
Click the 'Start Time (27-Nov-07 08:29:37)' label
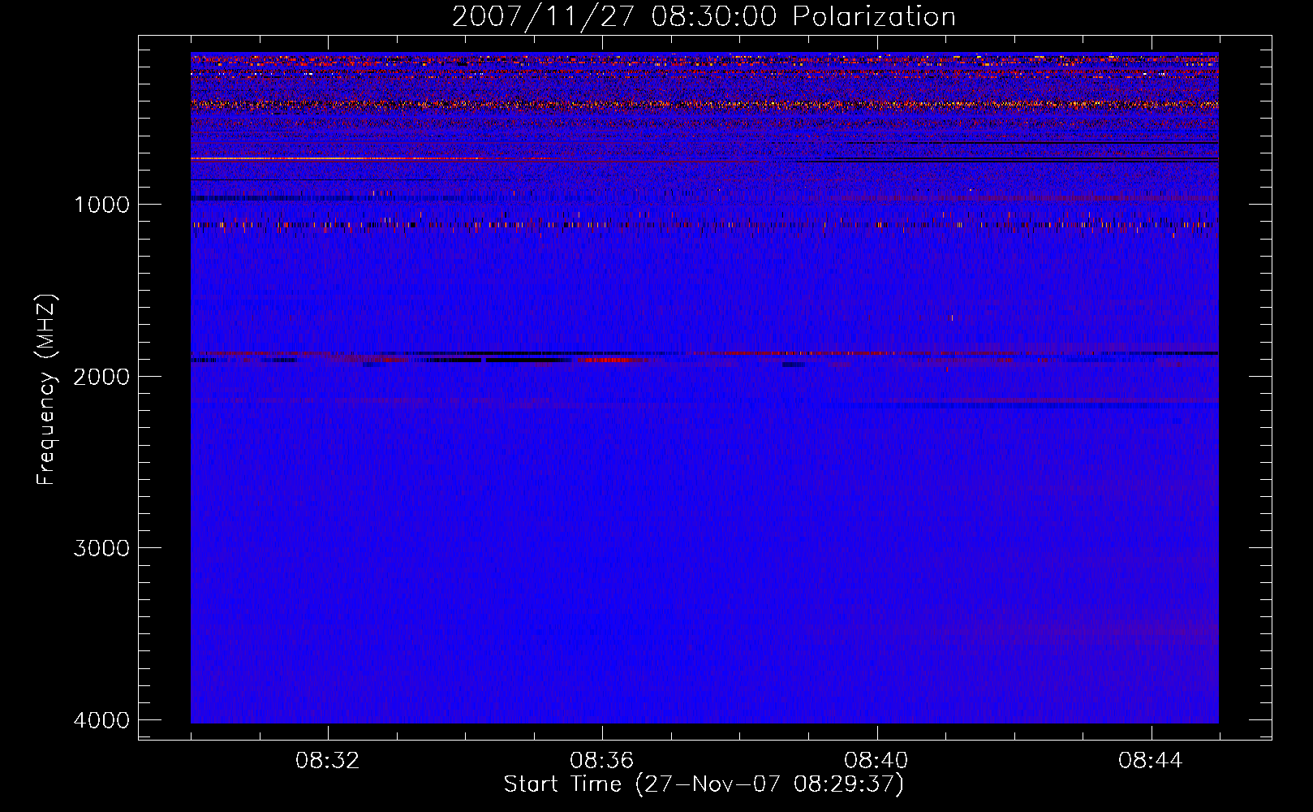(x=704, y=784)
